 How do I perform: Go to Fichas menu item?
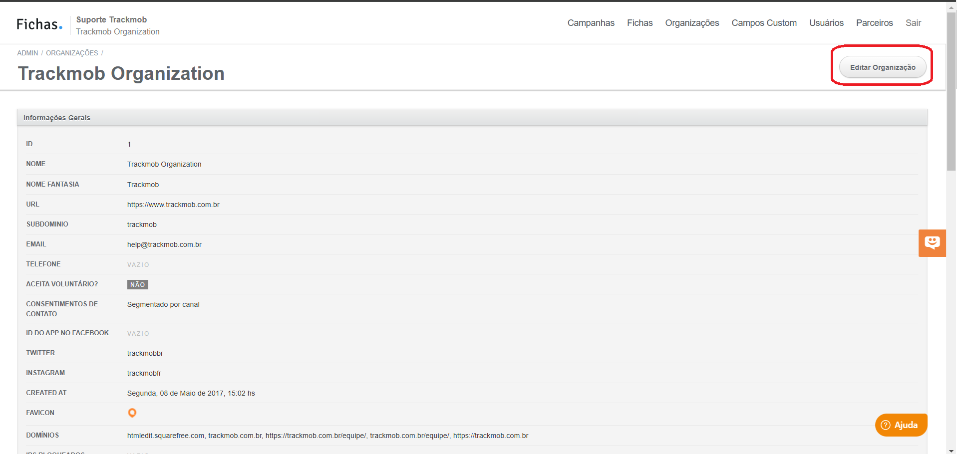click(x=639, y=23)
